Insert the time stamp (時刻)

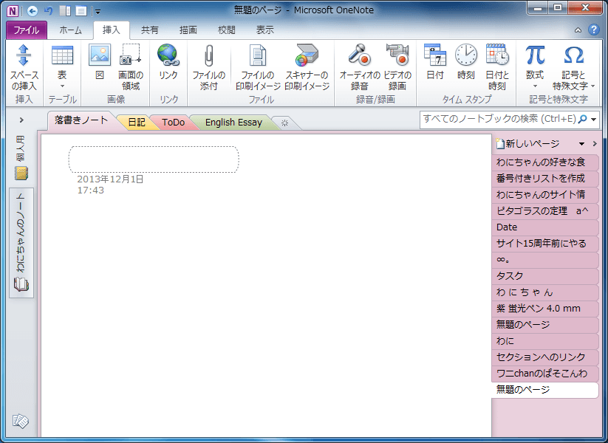[465, 62]
